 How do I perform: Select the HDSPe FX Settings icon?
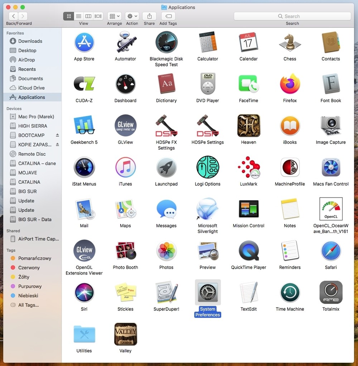point(166,125)
